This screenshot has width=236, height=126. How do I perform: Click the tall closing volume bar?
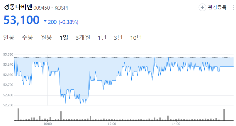(x=224, y=115)
